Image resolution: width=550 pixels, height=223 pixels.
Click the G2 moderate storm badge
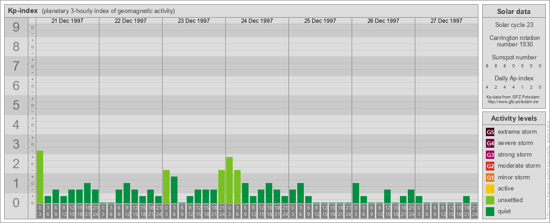pyautogui.click(x=490, y=166)
